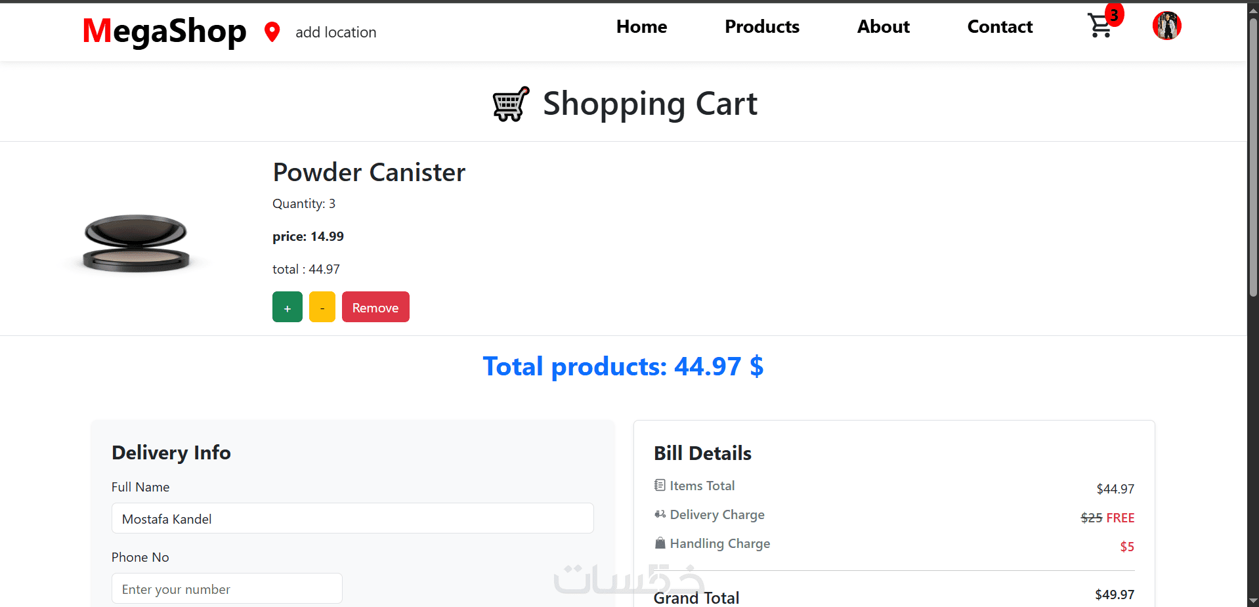Open the Contact page

point(1000,27)
